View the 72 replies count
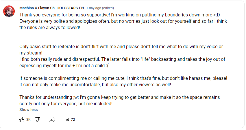 [x=73, y=120]
